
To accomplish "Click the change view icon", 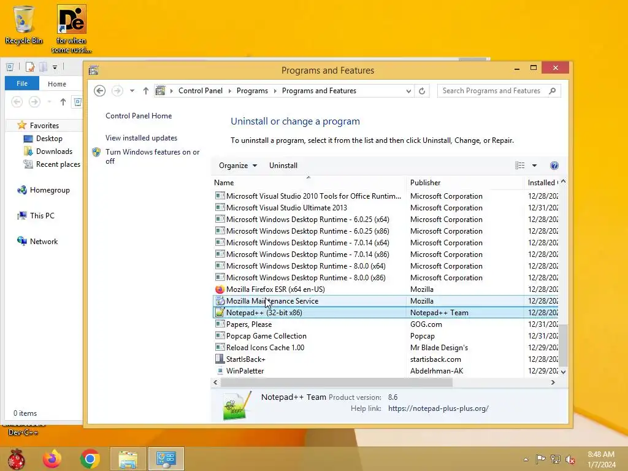I will point(519,166).
